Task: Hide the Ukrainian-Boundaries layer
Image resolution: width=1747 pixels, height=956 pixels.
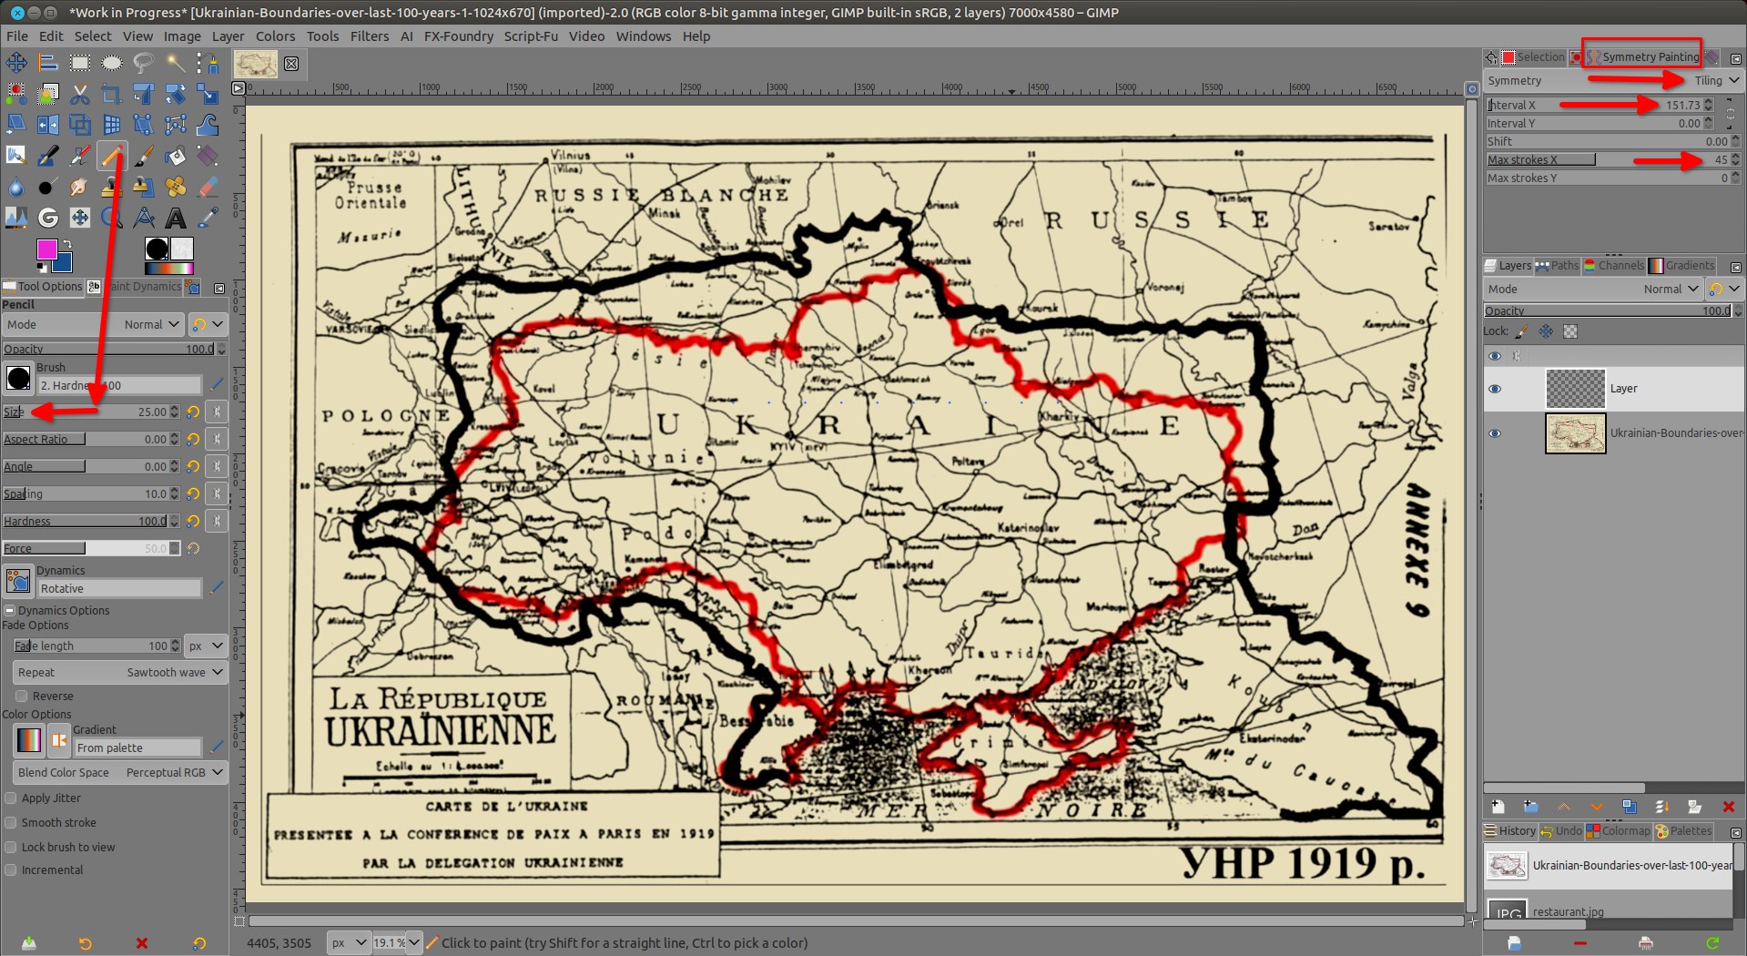Action: (x=1495, y=433)
